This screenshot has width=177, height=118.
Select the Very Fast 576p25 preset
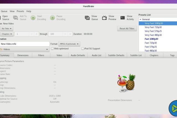158,31
